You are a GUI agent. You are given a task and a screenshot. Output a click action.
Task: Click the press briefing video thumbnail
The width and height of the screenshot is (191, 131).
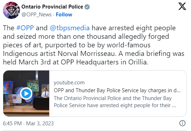[x=26, y=93]
